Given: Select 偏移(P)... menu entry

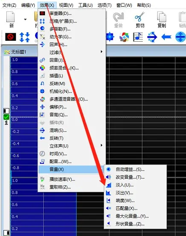Looking at the screenshot, I should [72, 107].
